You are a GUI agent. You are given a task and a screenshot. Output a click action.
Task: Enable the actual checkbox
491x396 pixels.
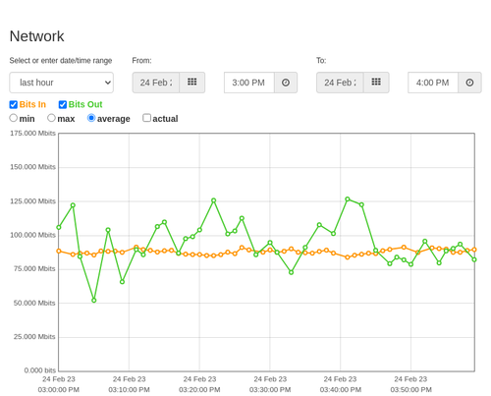pyautogui.click(x=147, y=118)
